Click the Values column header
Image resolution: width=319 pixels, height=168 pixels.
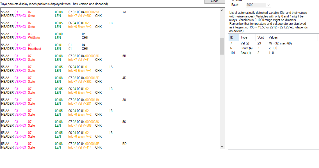292,37
